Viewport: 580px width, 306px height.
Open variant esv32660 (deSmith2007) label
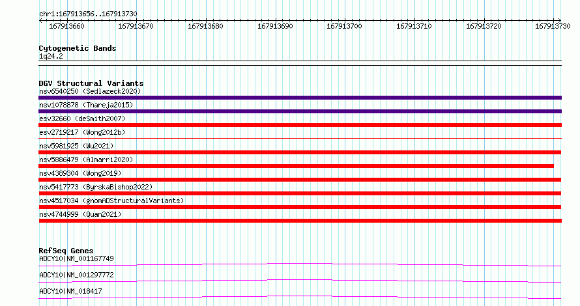(x=82, y=118)
